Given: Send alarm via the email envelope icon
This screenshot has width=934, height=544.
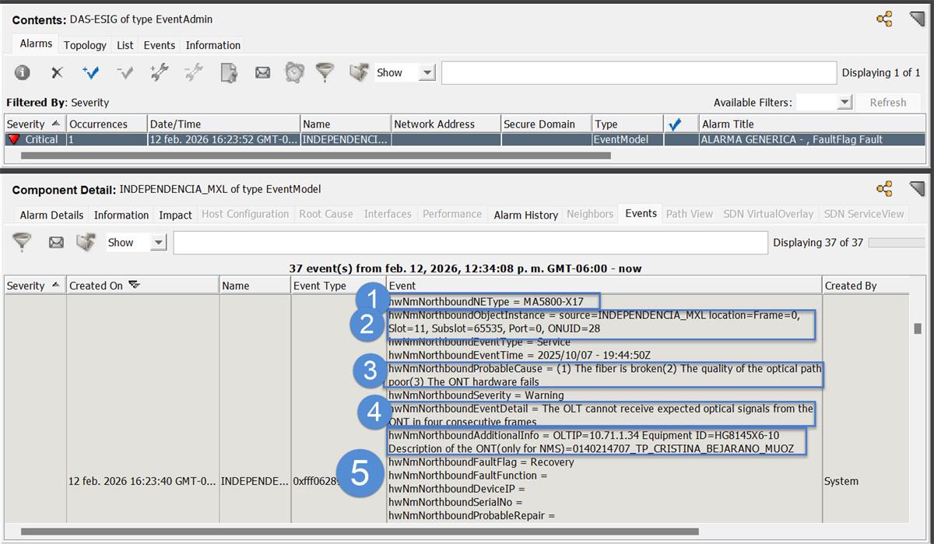Looking at the screenshot, I should pyautogui.click(x=262, y=72).
